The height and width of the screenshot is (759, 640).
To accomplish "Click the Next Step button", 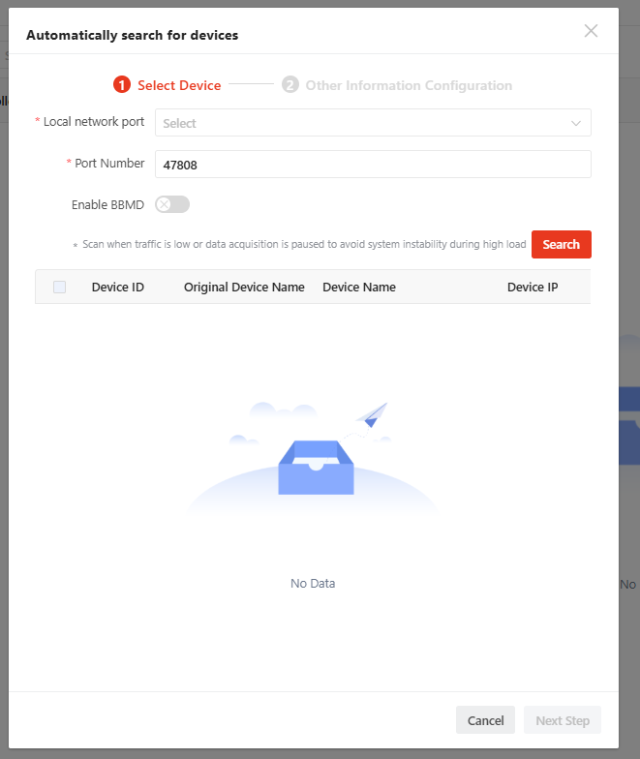I will 563,720.
